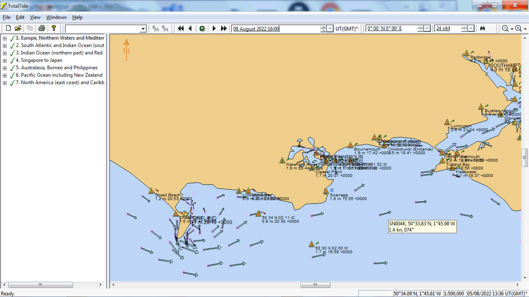The height and width of the screenshot is (297, 529).
Task: Click the map's horizontal scrollbar thumb
Action: click(x=315, y=285)
